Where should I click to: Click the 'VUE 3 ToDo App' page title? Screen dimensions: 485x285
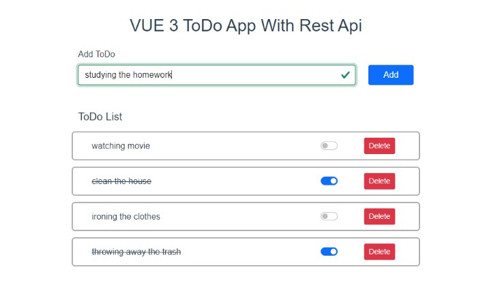(x=246, y=26)
